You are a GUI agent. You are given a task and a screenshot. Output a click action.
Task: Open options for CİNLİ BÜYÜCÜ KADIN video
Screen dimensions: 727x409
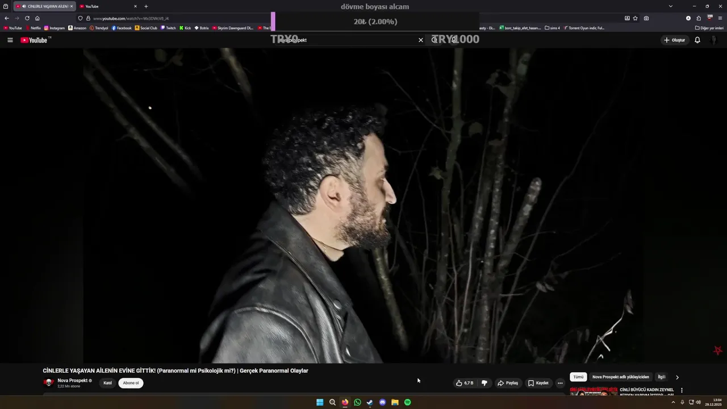pos(682,390)
